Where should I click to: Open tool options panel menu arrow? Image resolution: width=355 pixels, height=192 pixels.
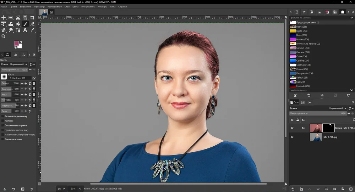coord(34,55)
